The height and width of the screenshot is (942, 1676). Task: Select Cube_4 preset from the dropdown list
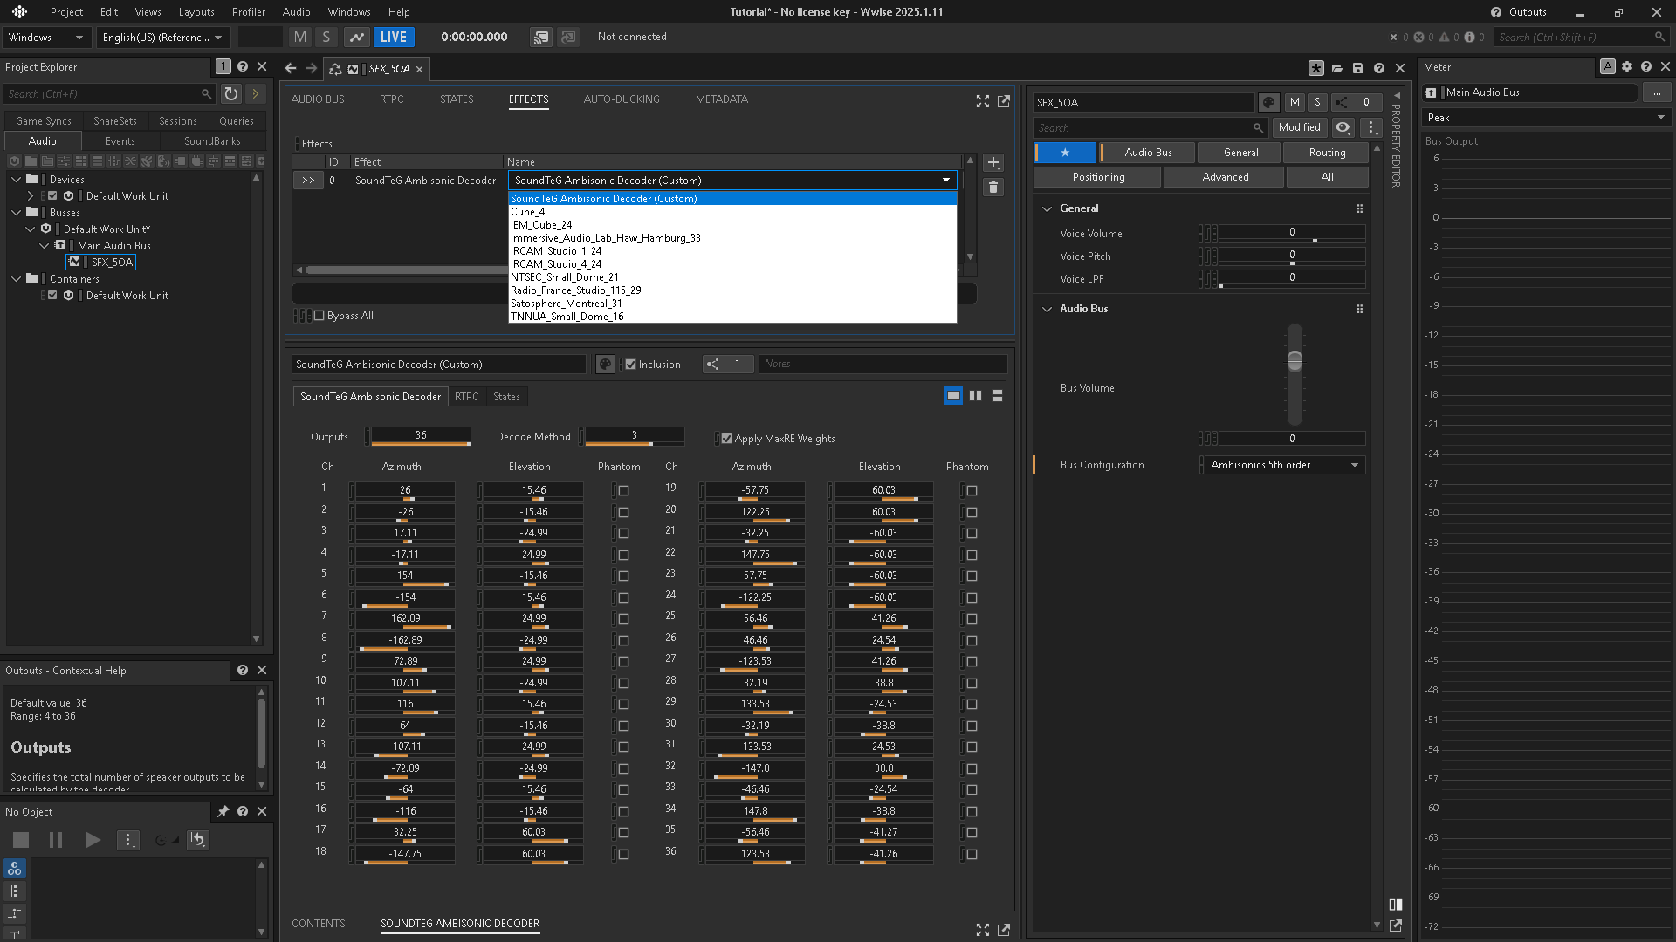tap(732, 212)
